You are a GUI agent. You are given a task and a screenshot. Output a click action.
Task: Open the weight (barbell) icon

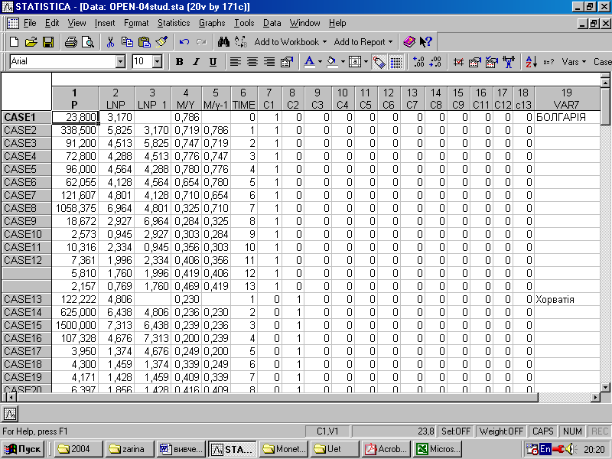tap(509, 62)
